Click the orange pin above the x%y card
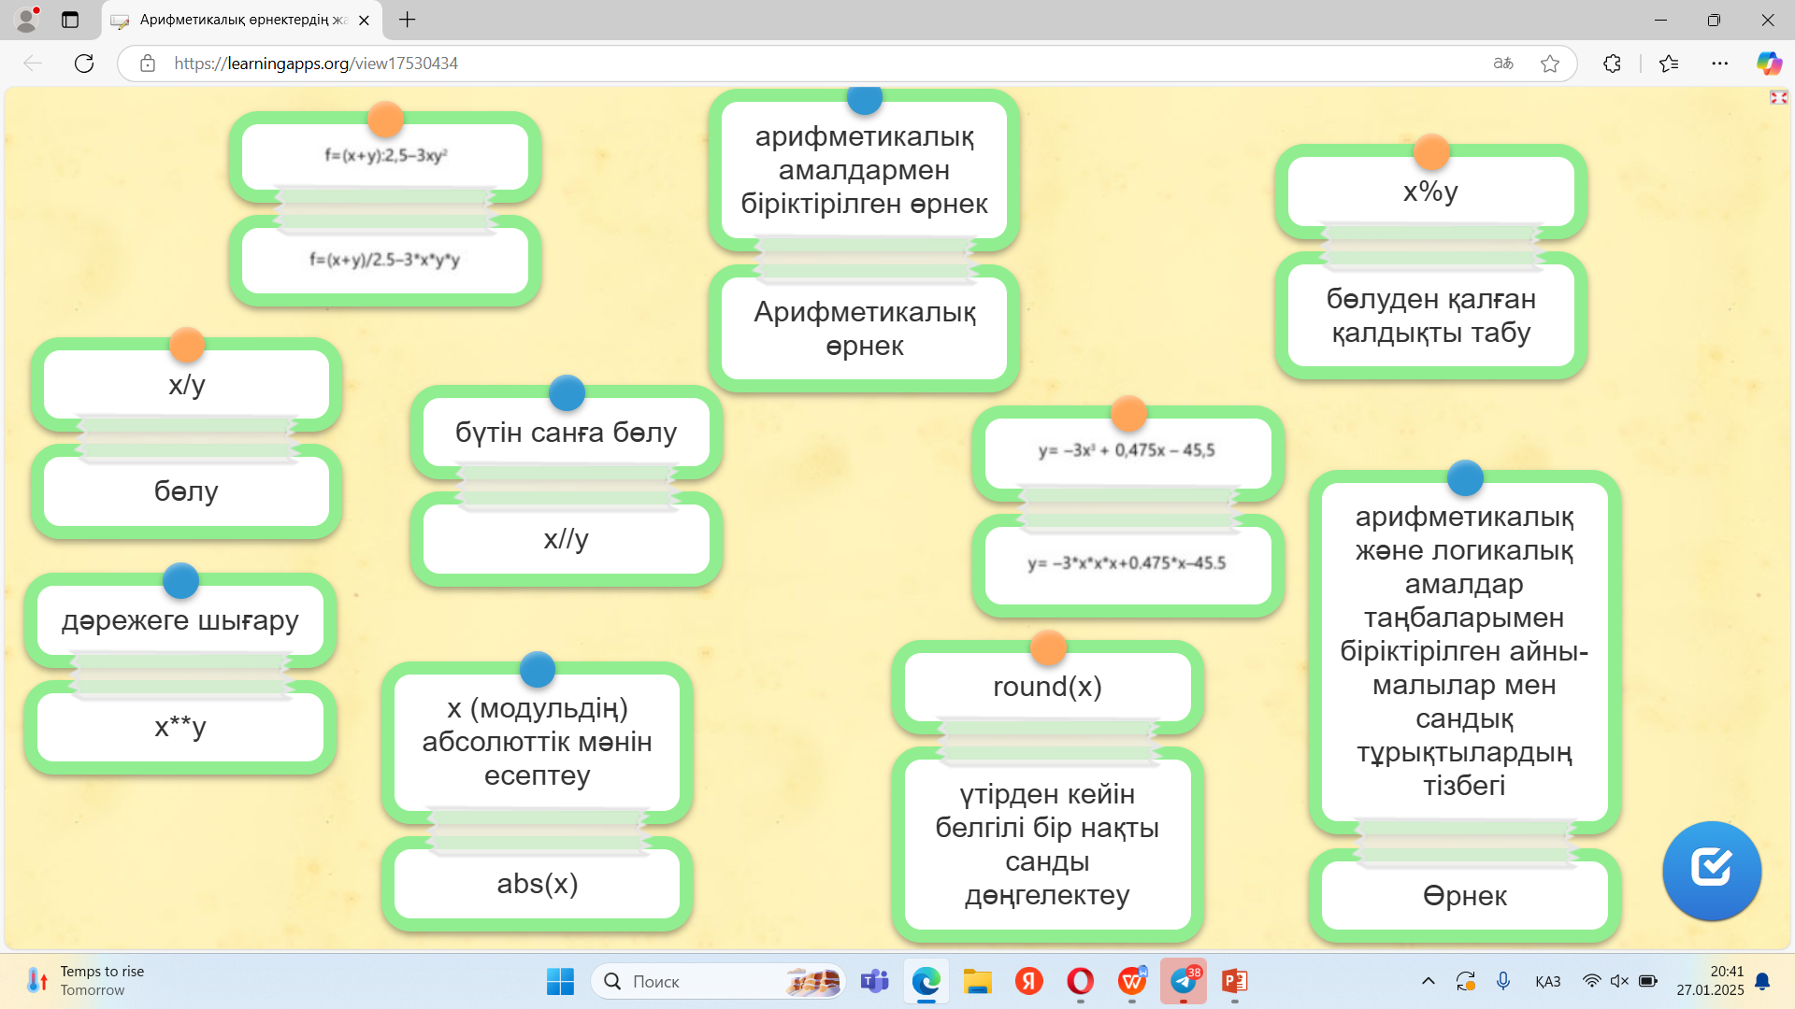Viewport: 1795px width, 1009px height. pos(1431,151)
